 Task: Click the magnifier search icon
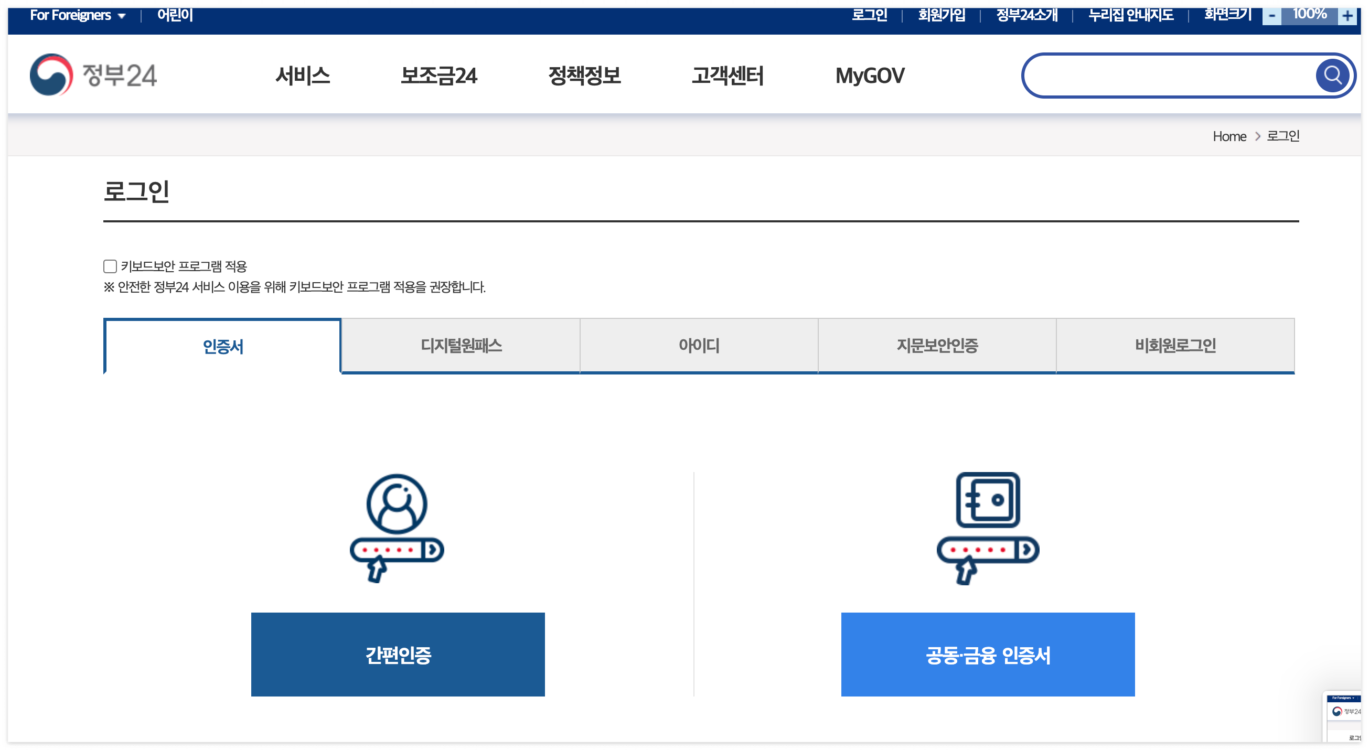1332,76
